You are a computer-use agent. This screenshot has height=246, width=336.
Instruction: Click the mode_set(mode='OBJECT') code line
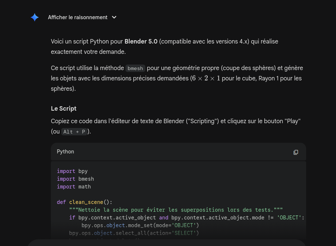click(140, 225)
